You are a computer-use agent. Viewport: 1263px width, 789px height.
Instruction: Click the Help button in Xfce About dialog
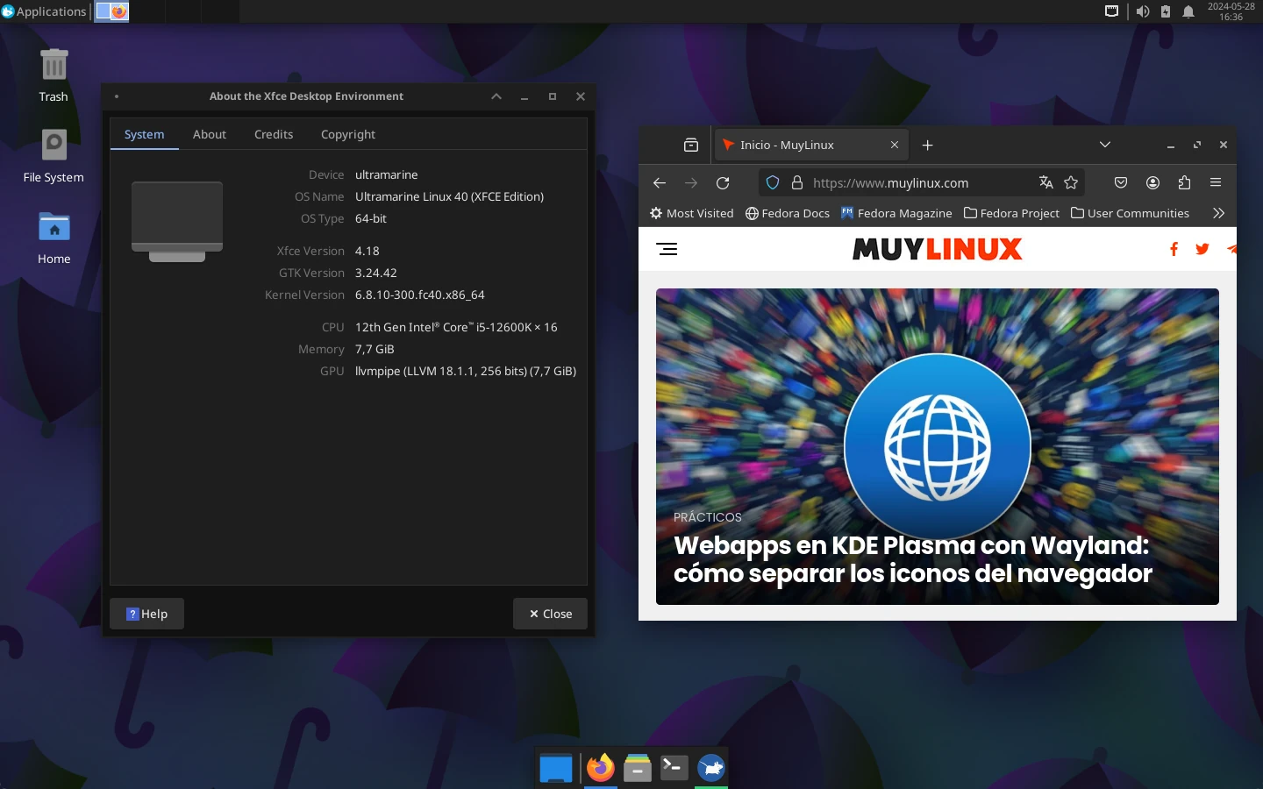click(x=146, y=614)
